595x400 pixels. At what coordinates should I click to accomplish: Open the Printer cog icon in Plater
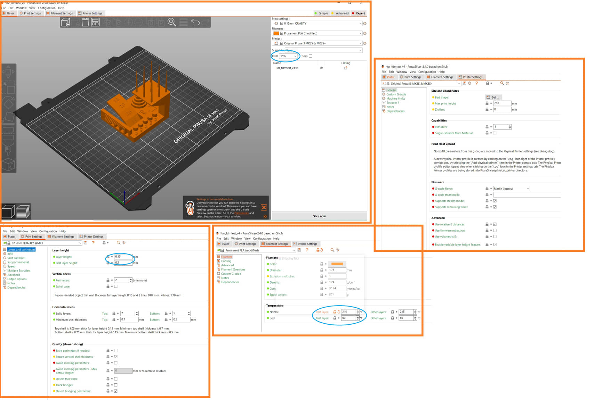click(365, 43)
